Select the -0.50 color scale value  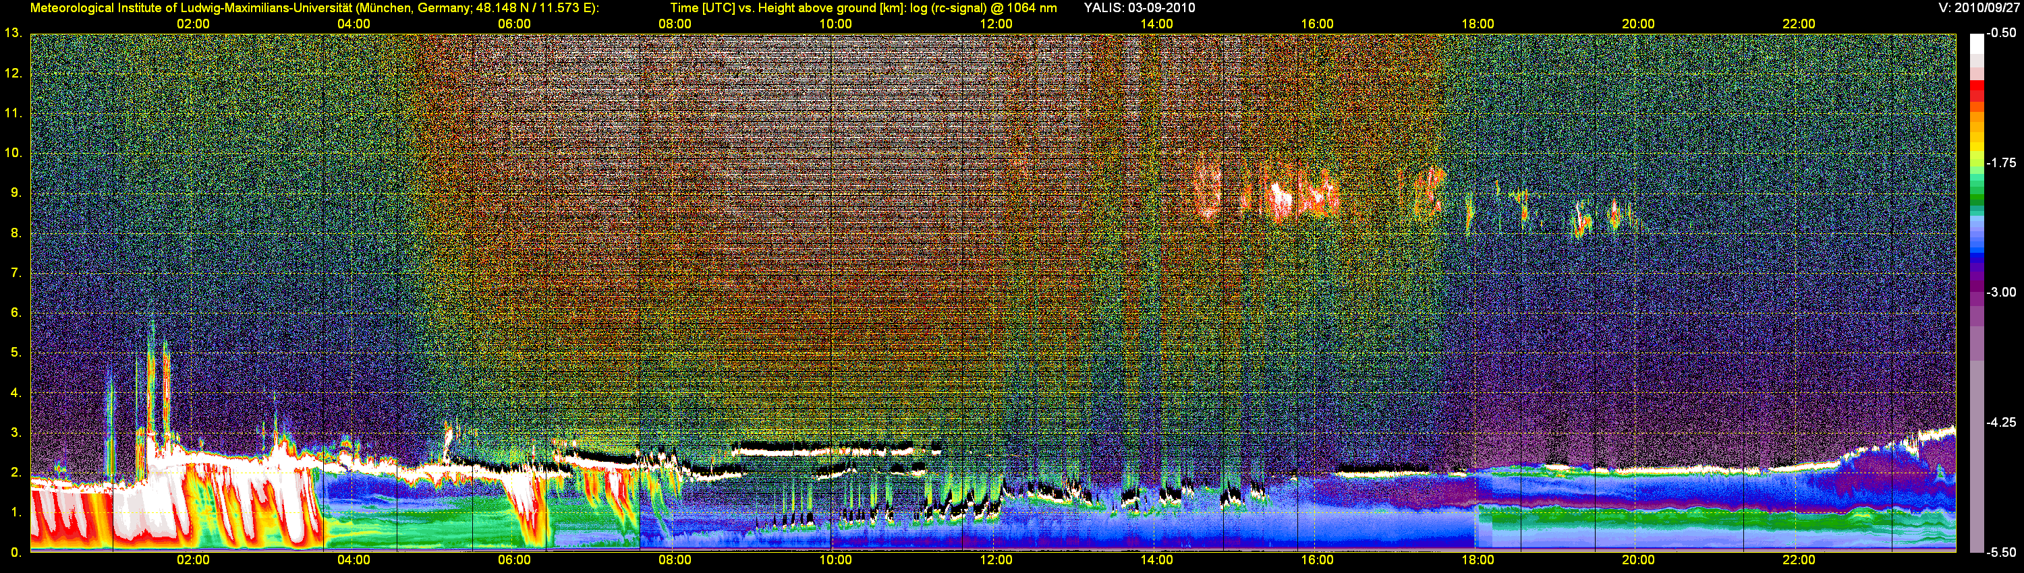(2001, 33)
